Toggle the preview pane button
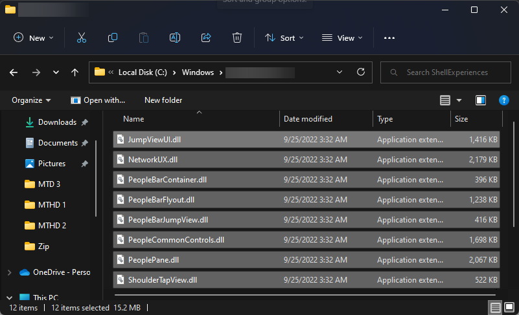The image size is (519, 315). (x=481, y=100)
